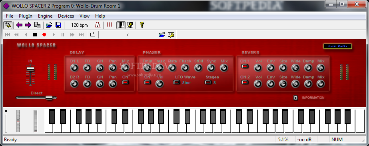Open the program list icon in toolbar
The height and width of the screenshot is (146, 369).
(38, 25)
